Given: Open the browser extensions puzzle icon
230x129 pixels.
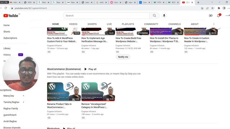Looking at the screenshot, I should [x=219, y=8].
